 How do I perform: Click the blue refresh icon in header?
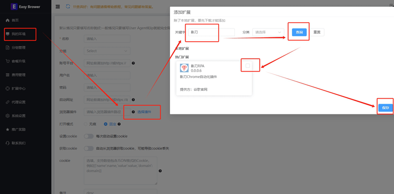[68, 6]
